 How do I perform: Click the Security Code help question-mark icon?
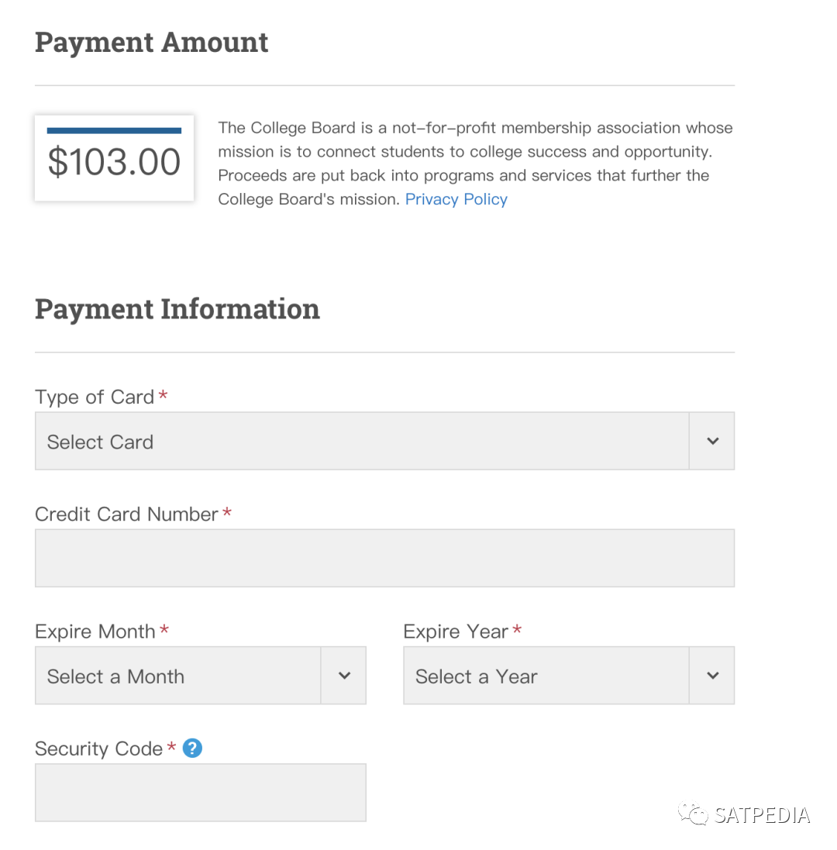(x=192, y=748)
